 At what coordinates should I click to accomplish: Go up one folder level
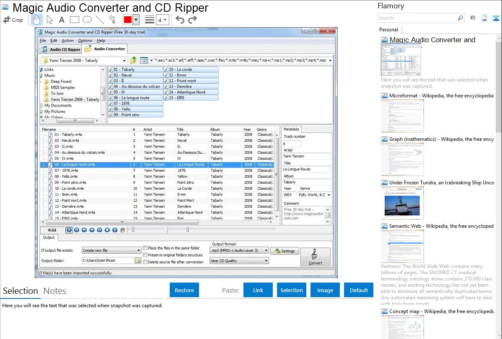coord(134,60)
